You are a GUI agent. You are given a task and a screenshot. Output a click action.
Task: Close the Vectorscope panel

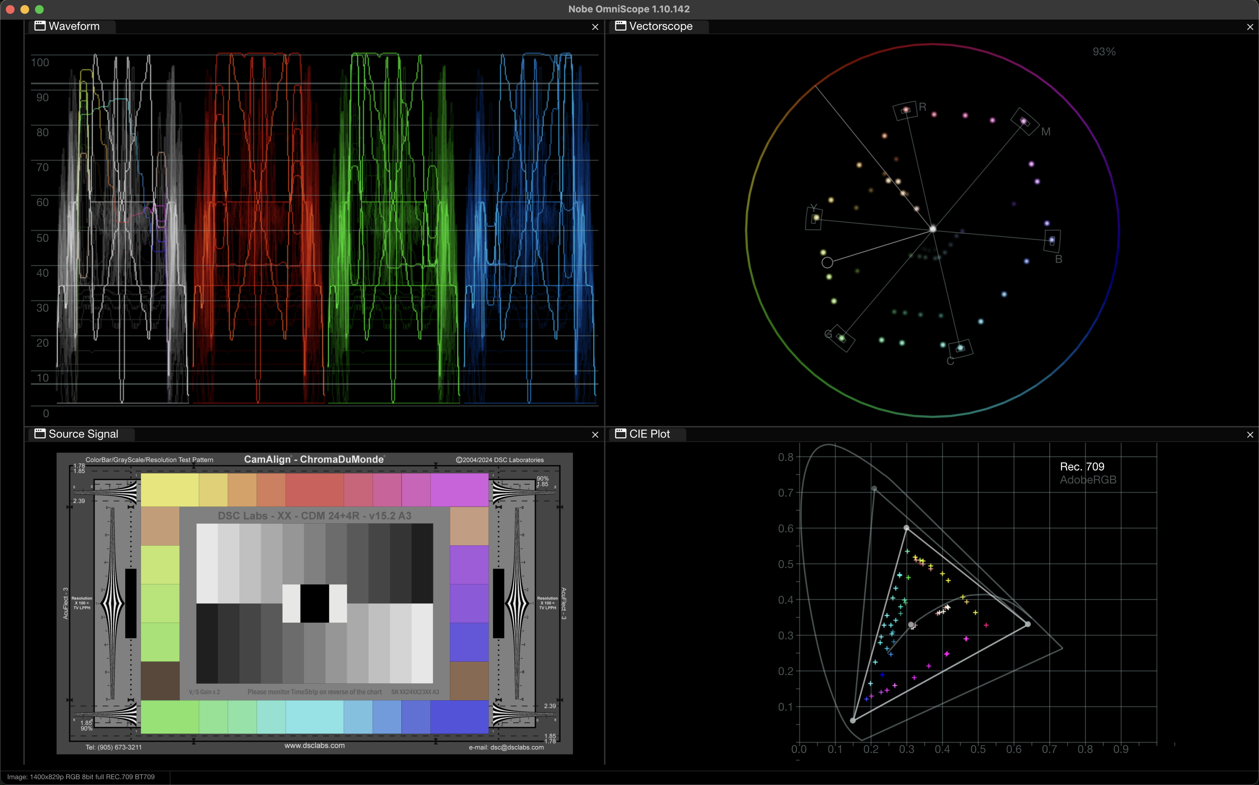pos(1250,27)
